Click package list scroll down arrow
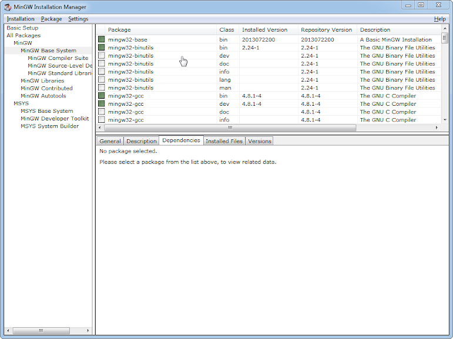453x339 pixels. coord(445,120)
